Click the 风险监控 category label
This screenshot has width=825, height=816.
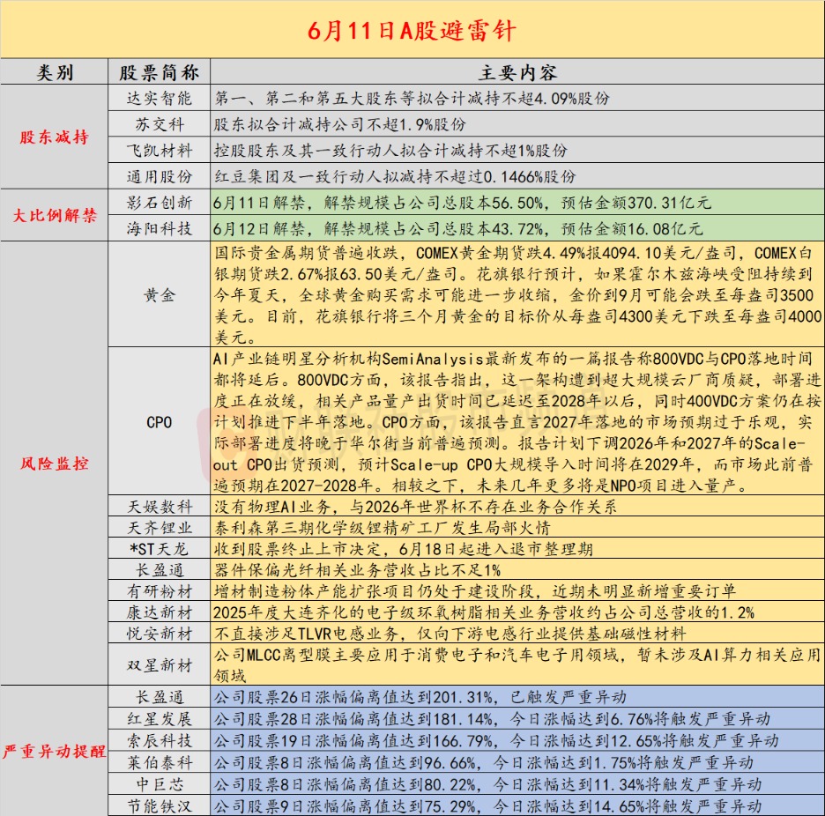coord(54,463)
